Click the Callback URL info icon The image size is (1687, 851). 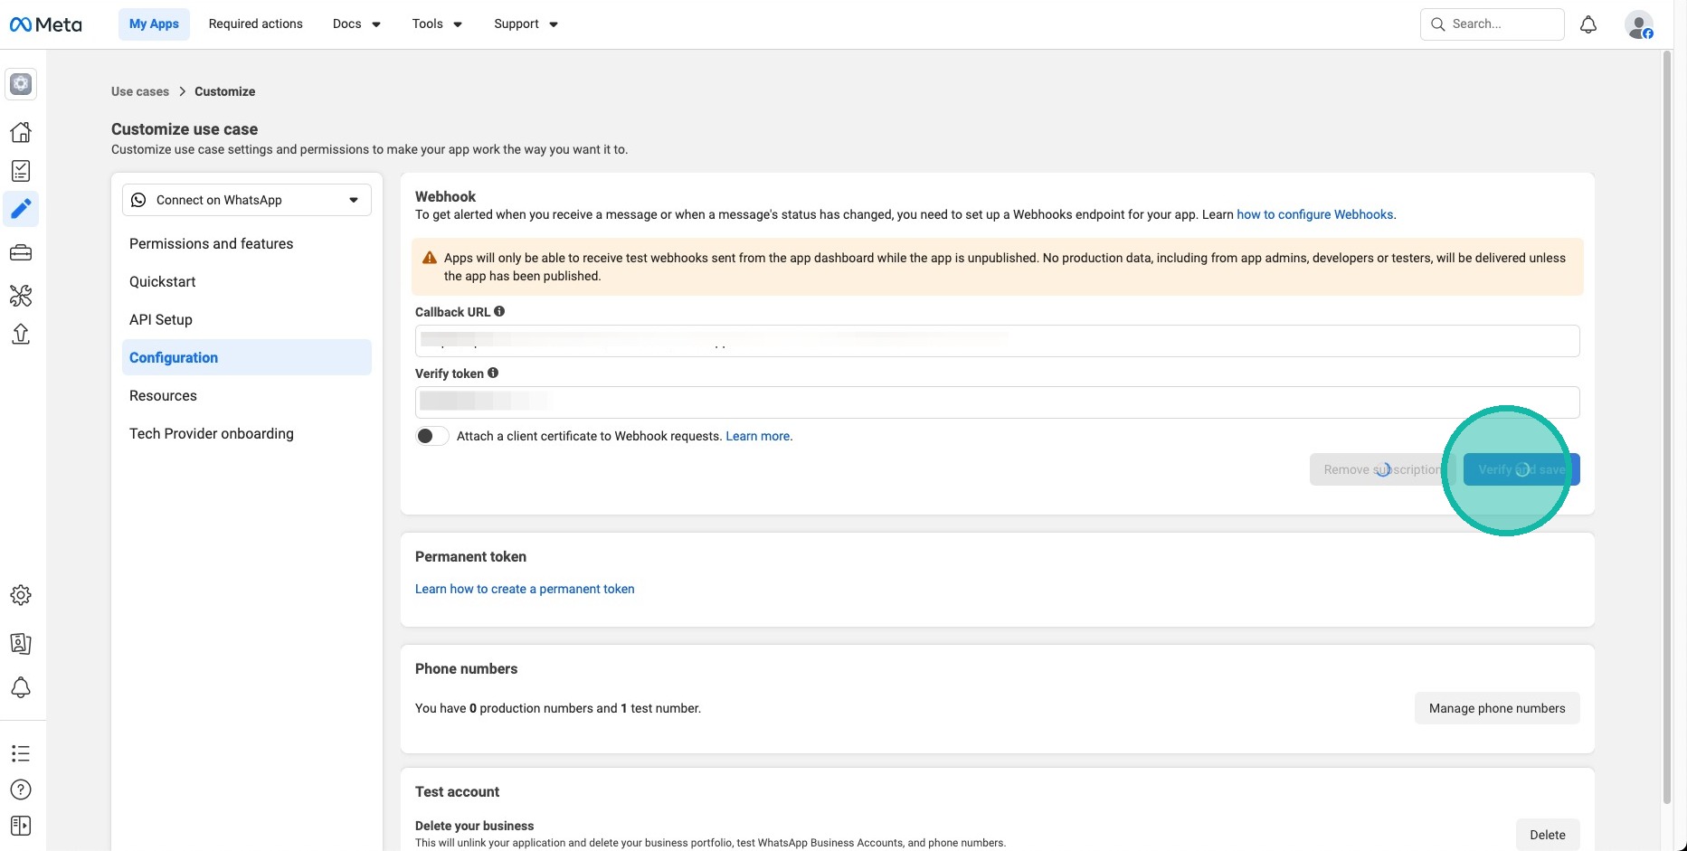tap(499, 311)
